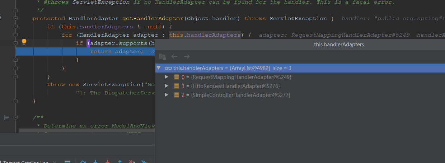This screenshot has width=445, height=163.
Task: Click 'ServletException' after the throws keyword
Action: coord(298,18)
